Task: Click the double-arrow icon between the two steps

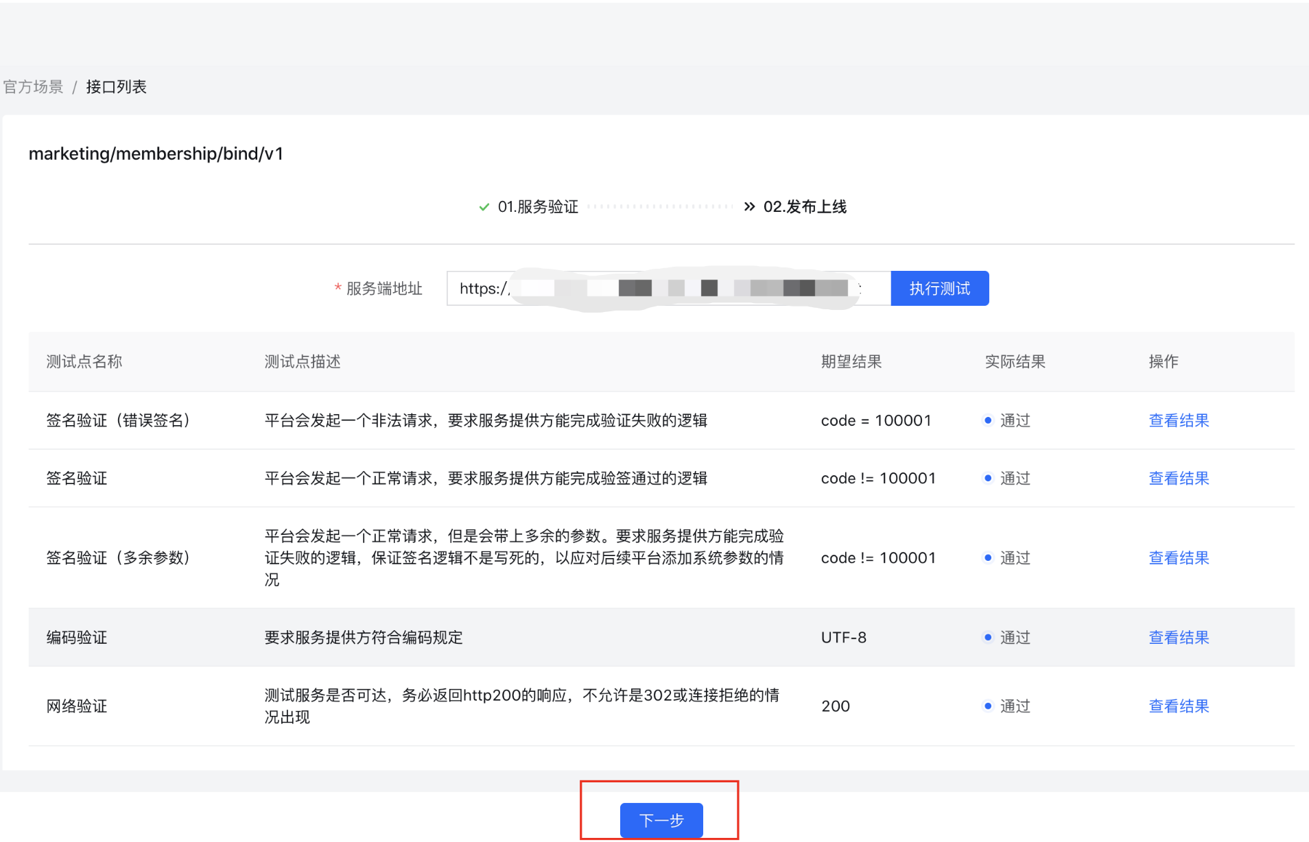Action: [749, 206]
